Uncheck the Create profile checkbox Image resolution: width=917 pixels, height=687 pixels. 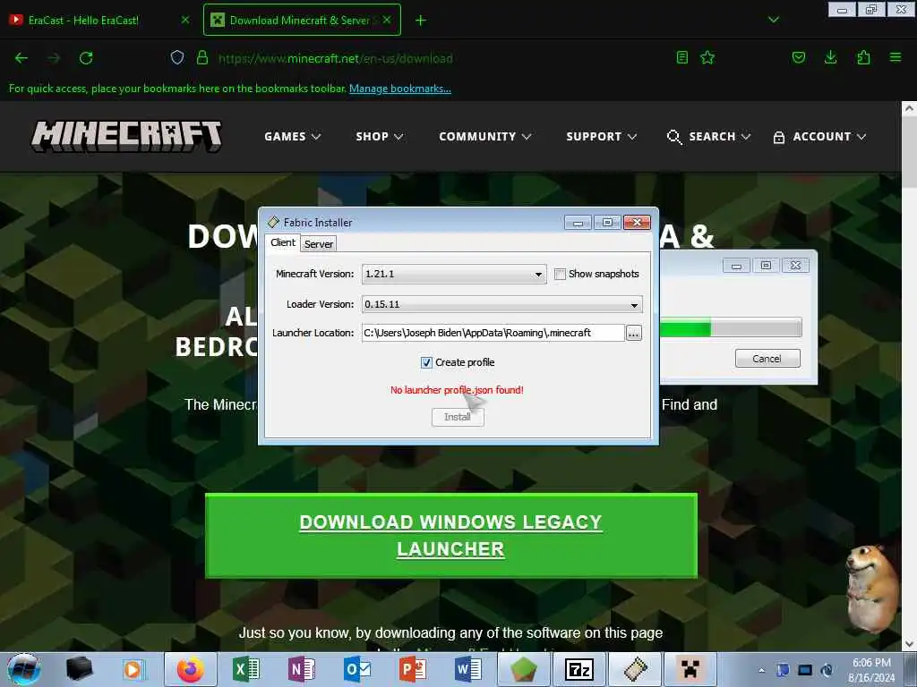(426, 363)
